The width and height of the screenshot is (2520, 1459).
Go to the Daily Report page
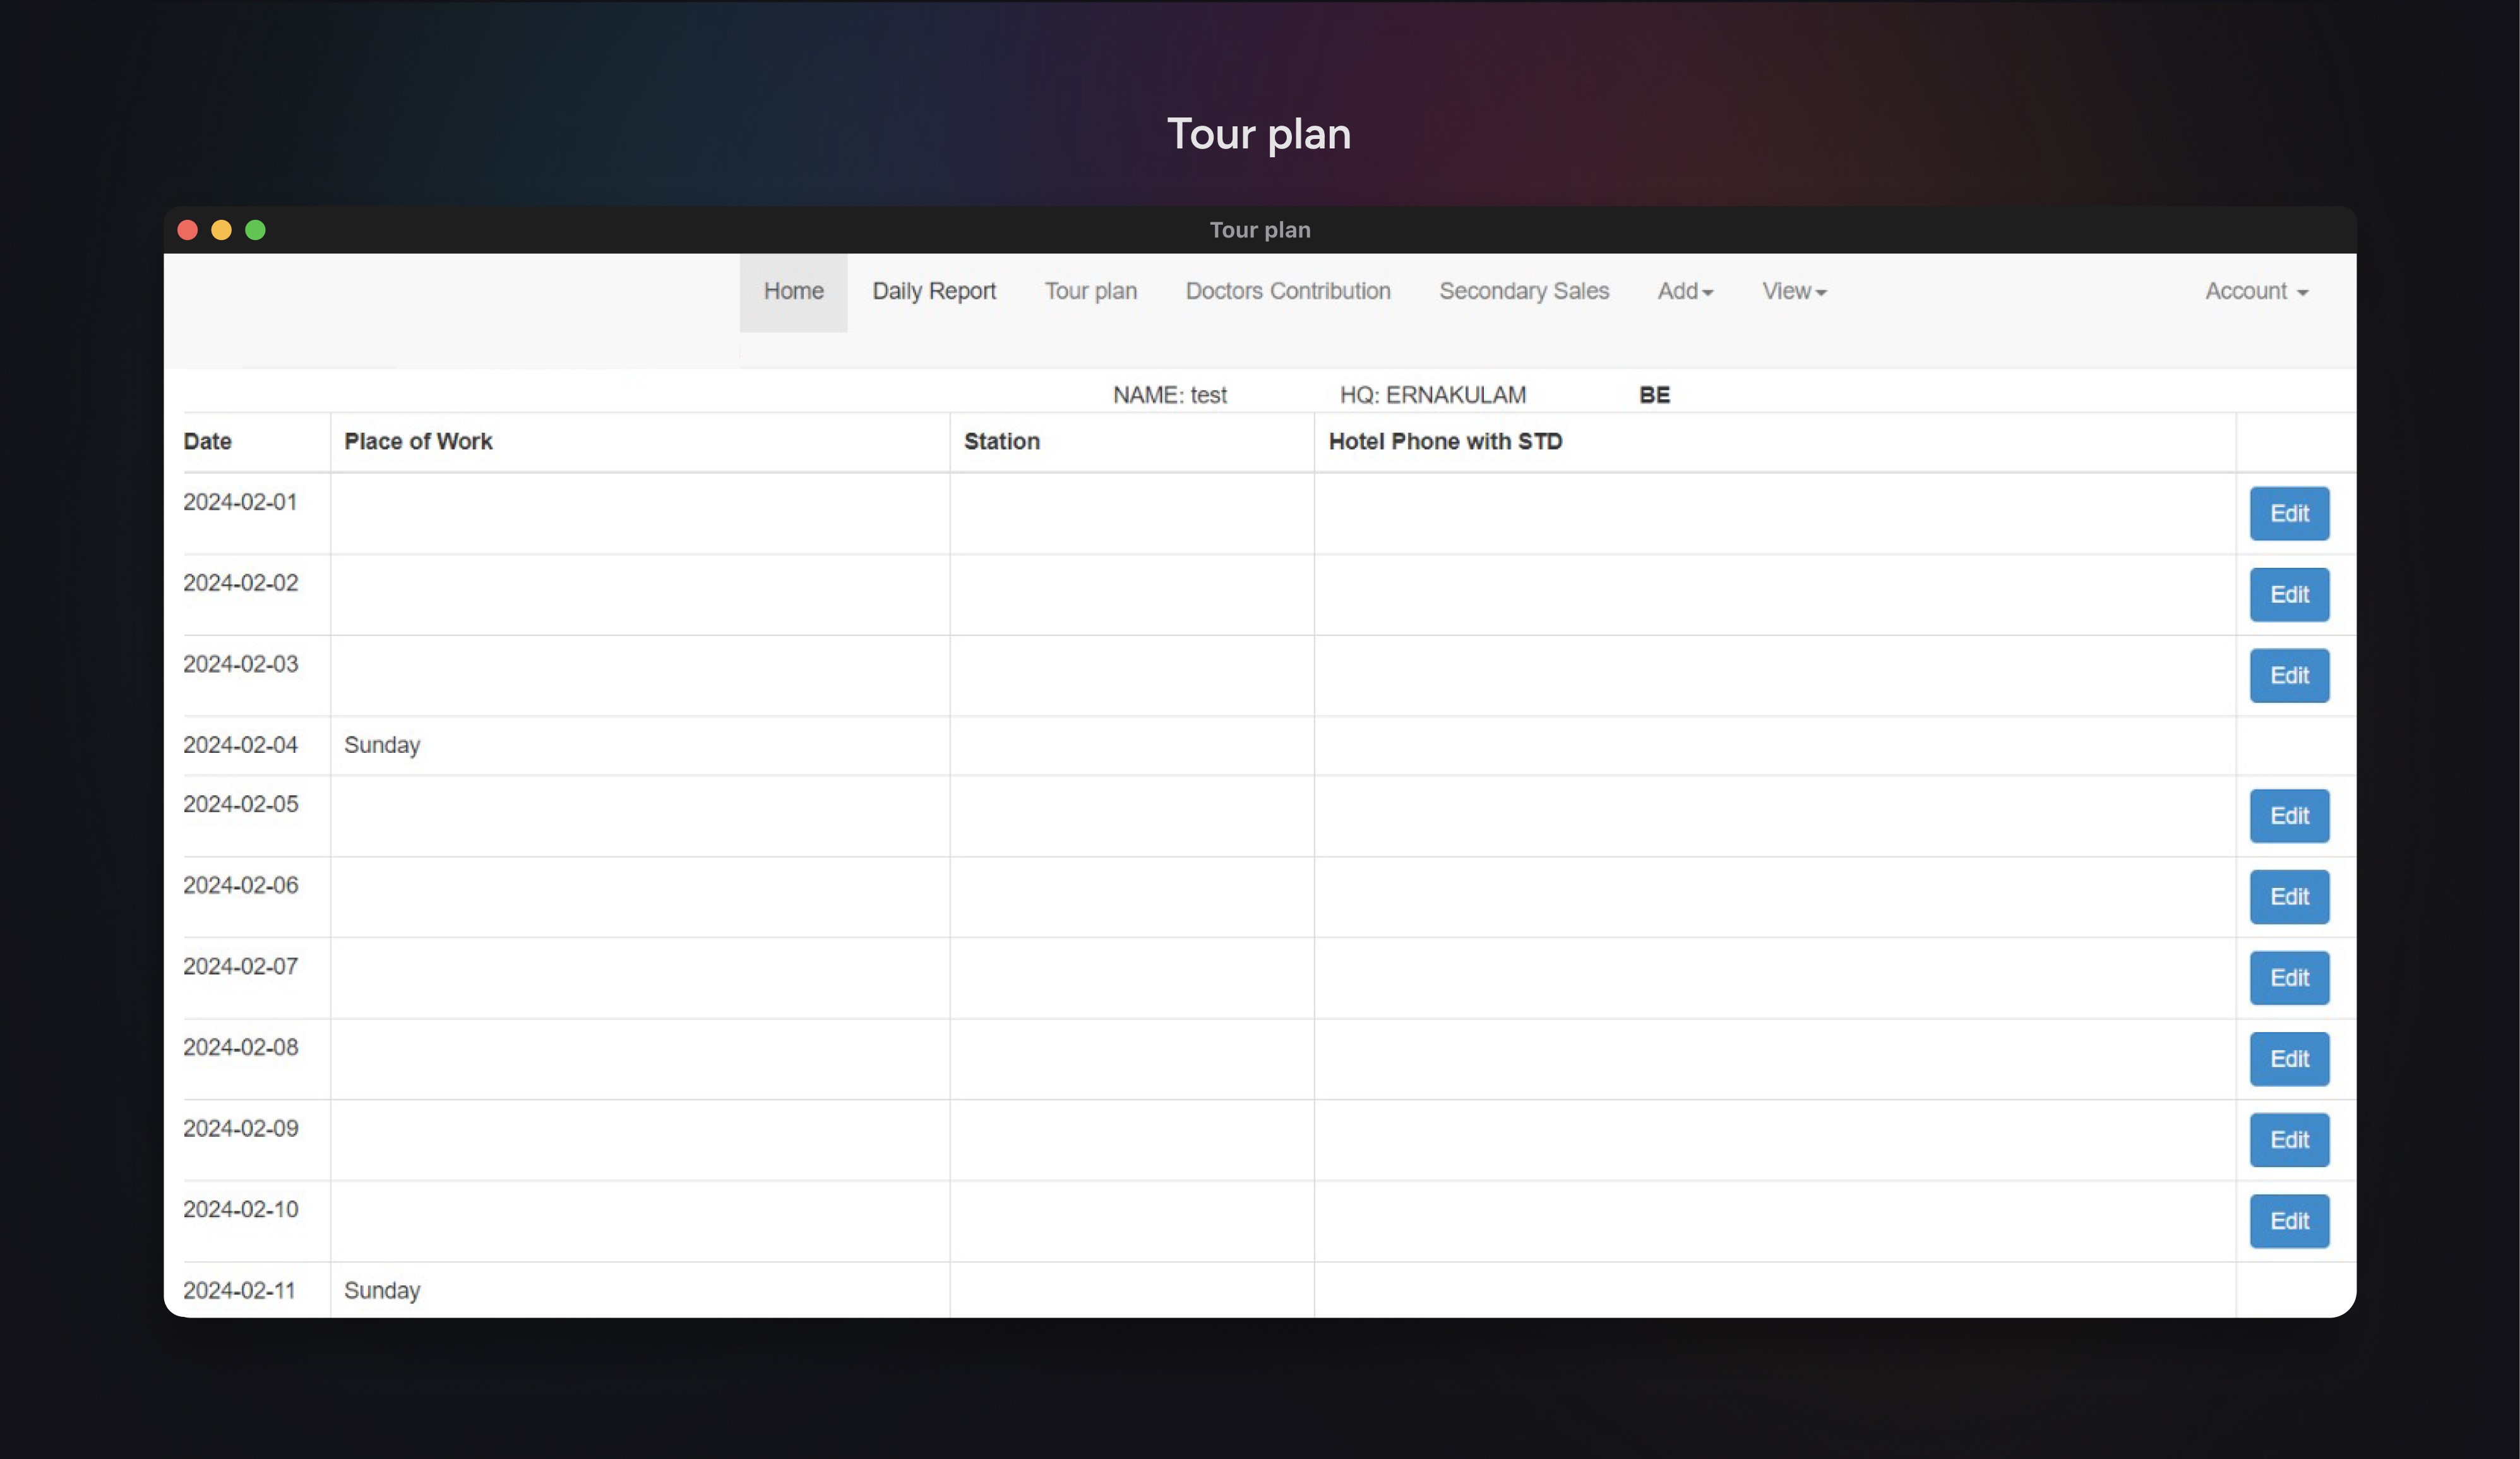click(933, 291)
